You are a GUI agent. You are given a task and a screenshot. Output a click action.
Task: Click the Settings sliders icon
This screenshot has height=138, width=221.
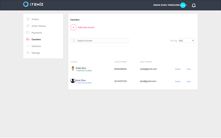pos(28,53)
